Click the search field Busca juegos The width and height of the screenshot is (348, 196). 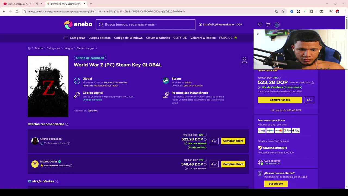[x=145, y=24]
